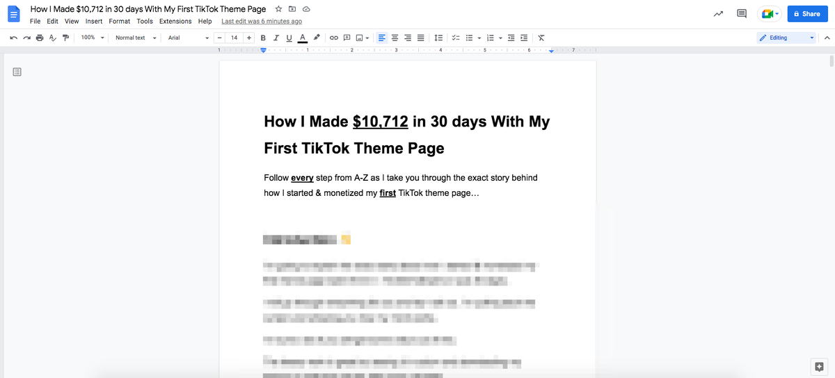Activate the Paint format roller icon
This screenshot has height=378, width=835.
tap(66, 38)
